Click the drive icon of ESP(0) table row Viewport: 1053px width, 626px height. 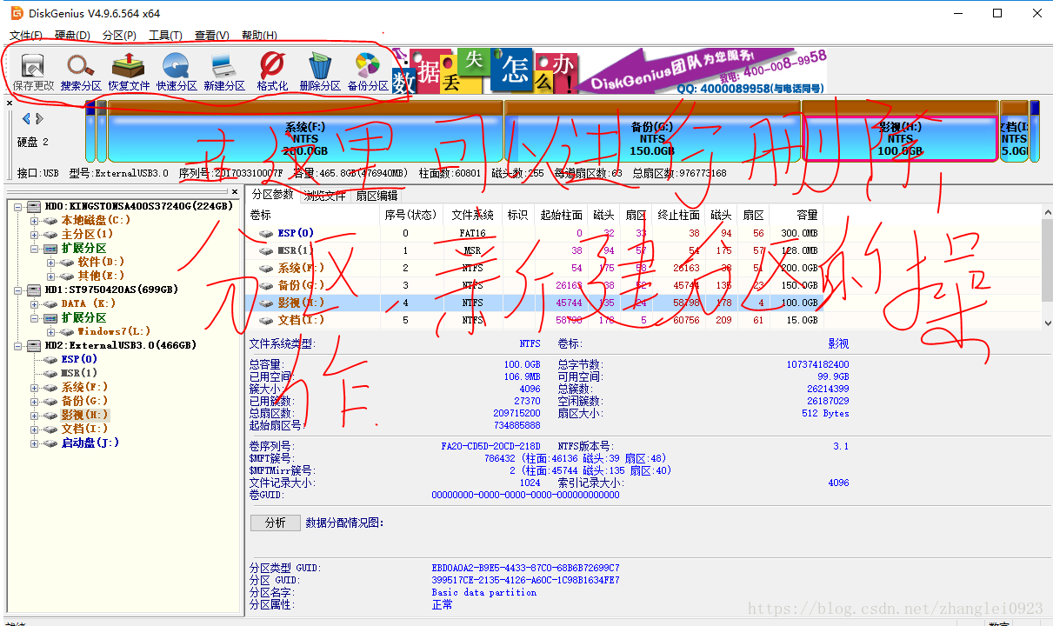tap(267, 233)
